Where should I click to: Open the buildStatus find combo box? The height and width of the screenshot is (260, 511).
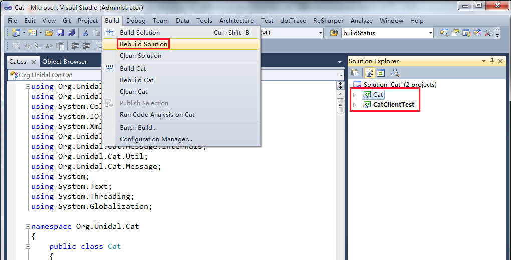pyautogui.click(x=430, y=33)
